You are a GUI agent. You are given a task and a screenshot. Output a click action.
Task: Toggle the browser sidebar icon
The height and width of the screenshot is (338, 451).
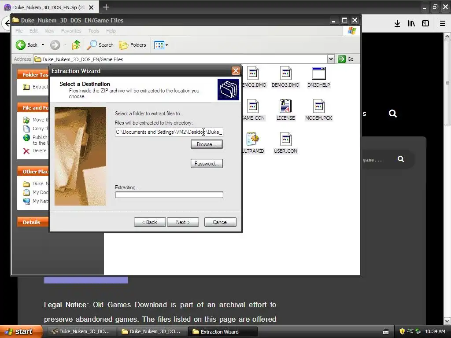pos(425,23)
